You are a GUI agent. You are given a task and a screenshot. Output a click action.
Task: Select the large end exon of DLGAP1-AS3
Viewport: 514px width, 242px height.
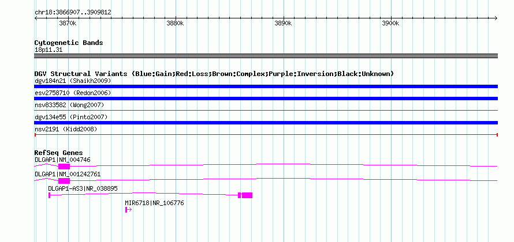click(x=247, y=195)
